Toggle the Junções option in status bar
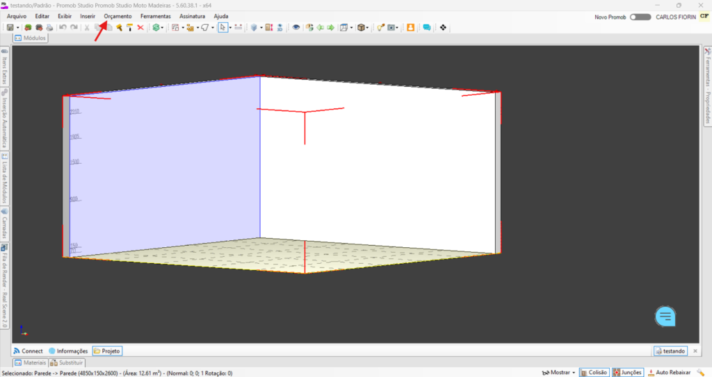This screenshot has height=377, width=712. [x=627, y=373]
